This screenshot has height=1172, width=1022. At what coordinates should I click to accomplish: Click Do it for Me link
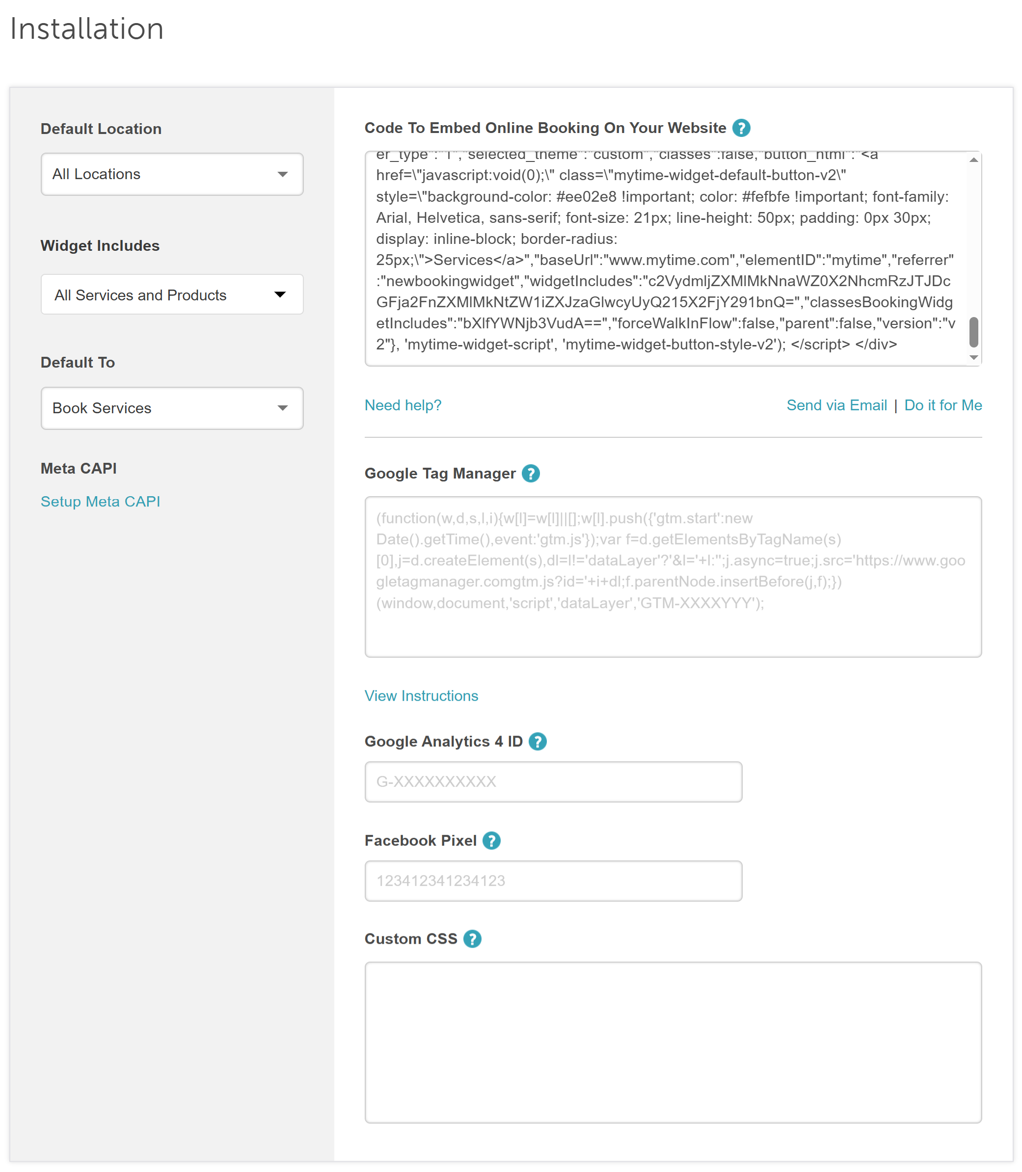click(943, 405)
